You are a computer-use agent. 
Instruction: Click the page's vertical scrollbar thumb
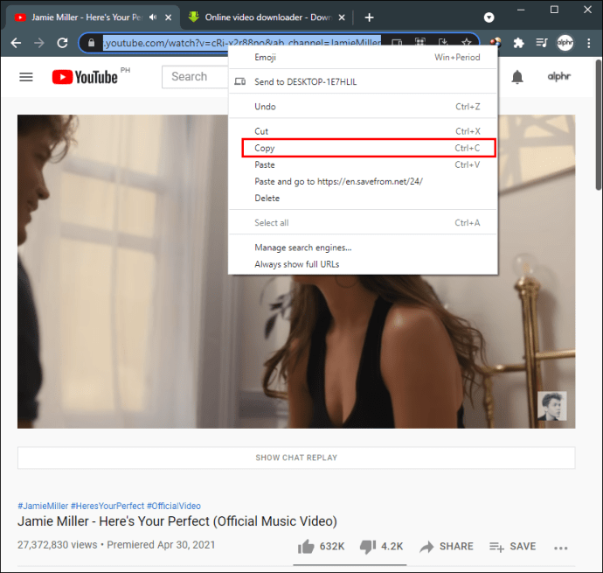tap(599, 125)
